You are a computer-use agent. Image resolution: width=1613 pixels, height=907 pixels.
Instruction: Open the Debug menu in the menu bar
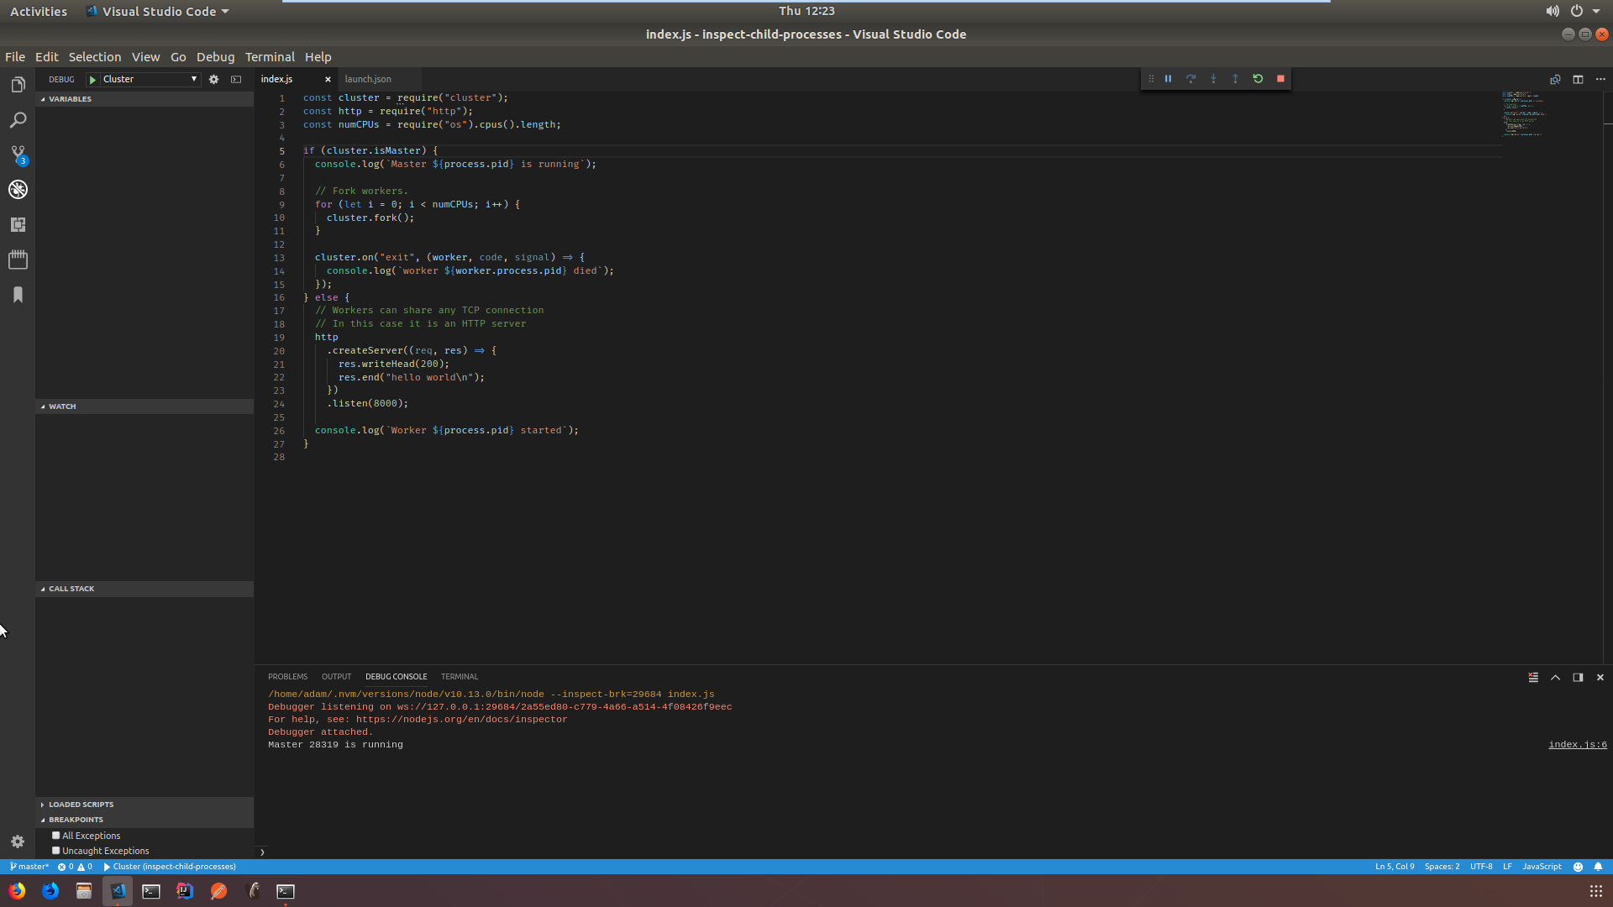(215, 56)
